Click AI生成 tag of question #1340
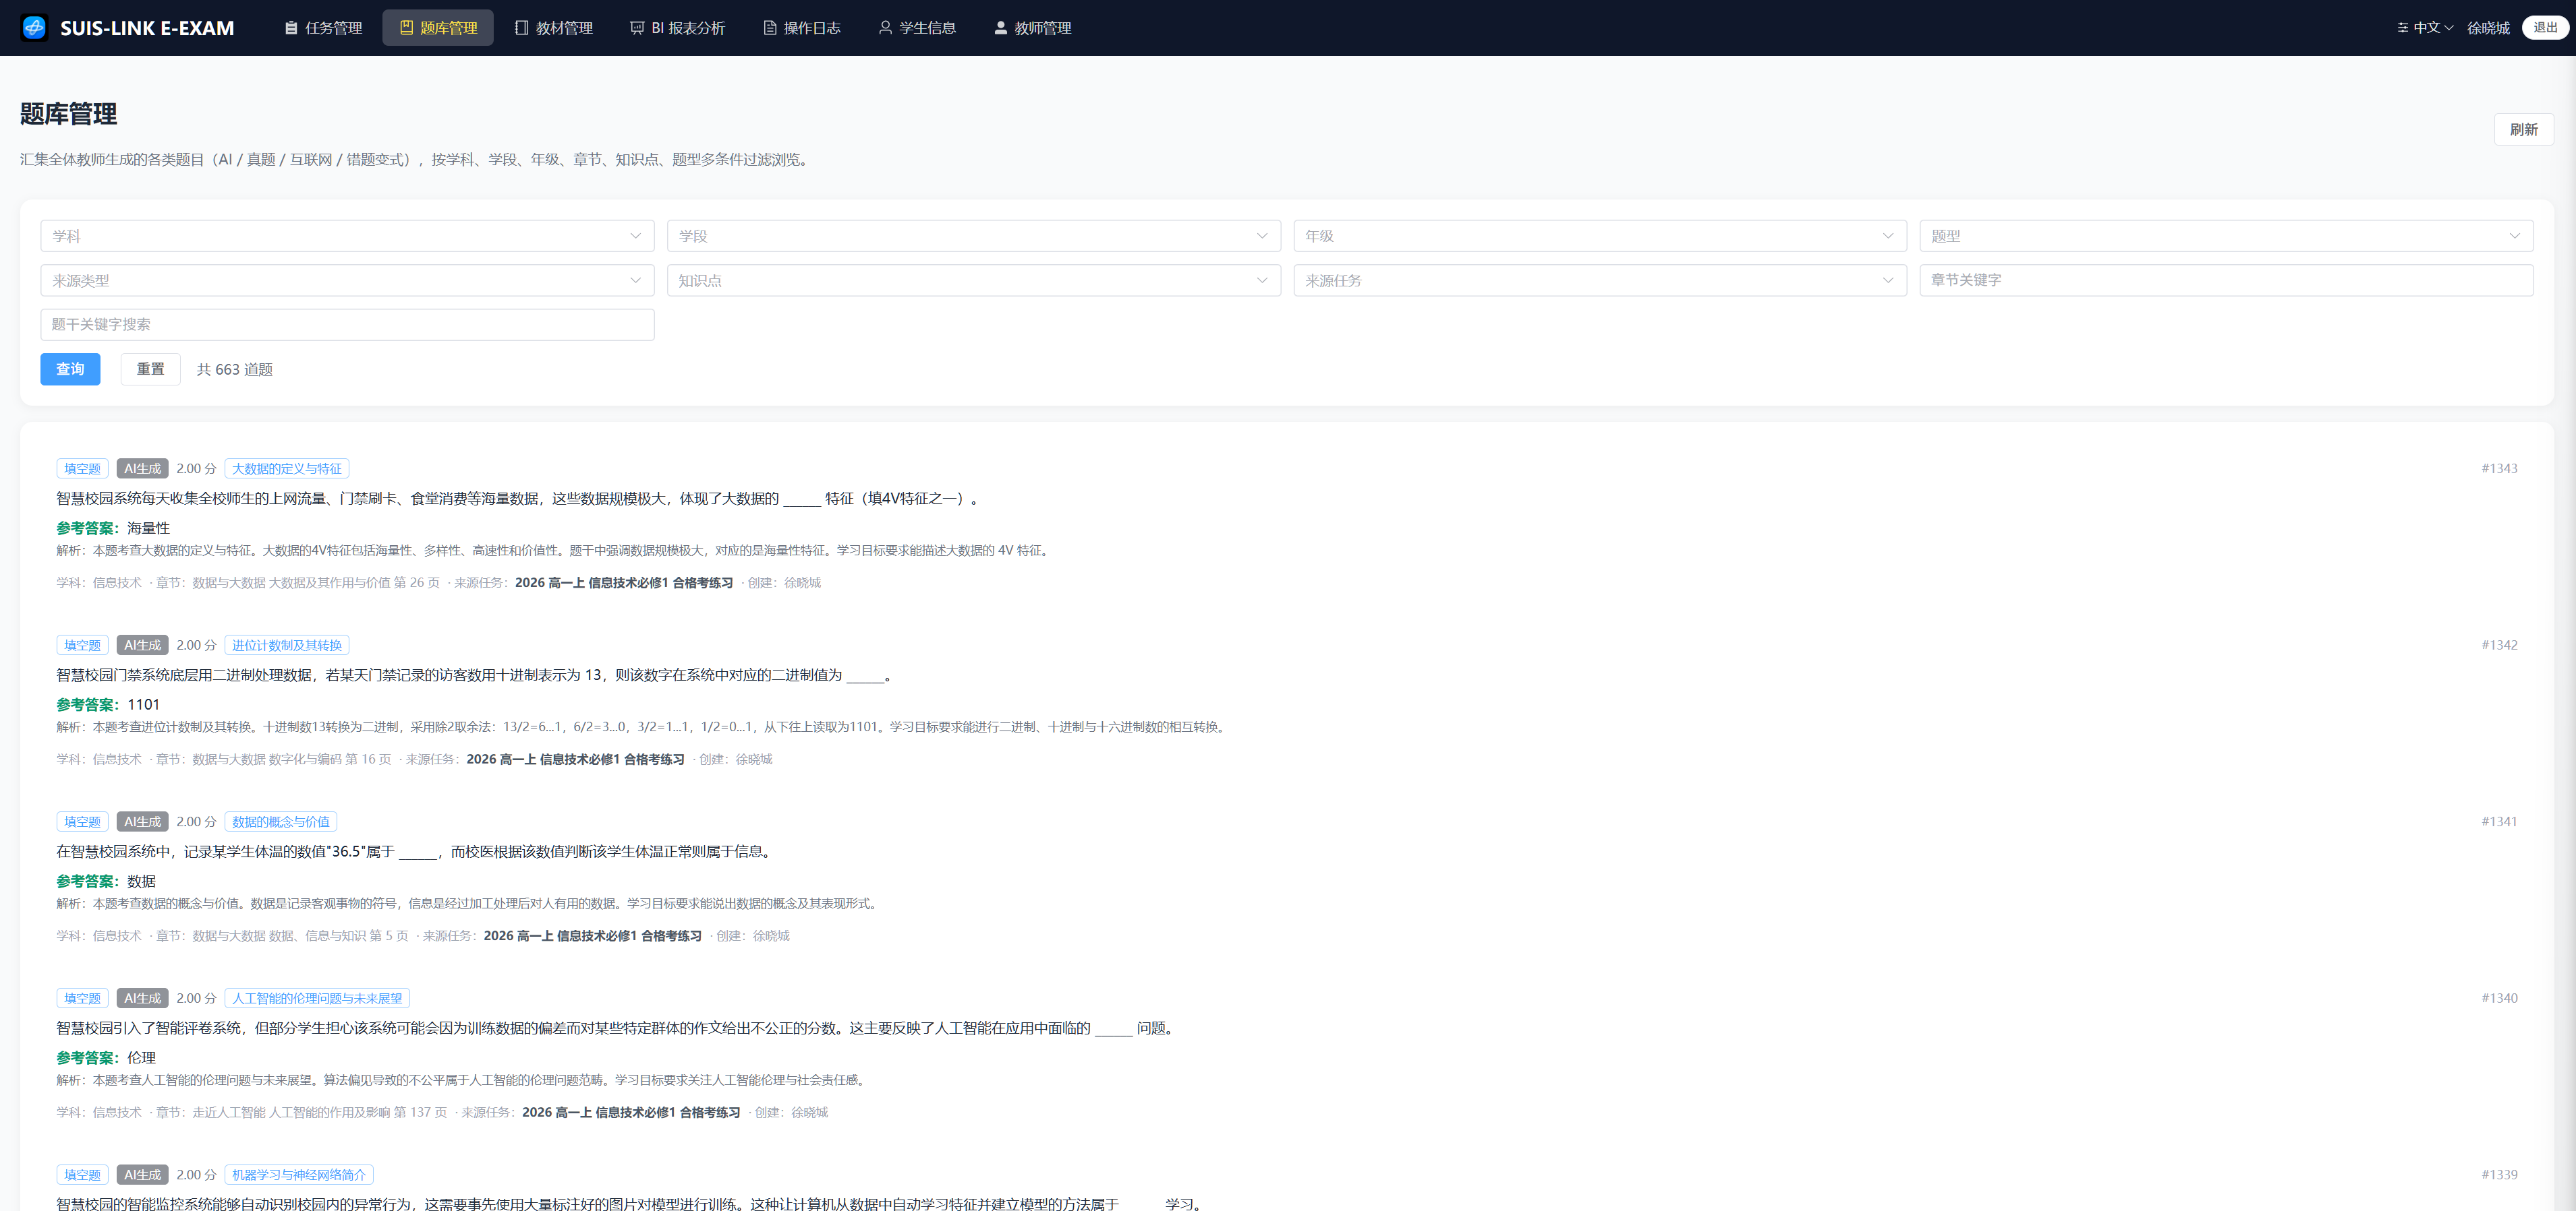The image size is (2576, 1211). pyautogui.click(x=142, y=998)
